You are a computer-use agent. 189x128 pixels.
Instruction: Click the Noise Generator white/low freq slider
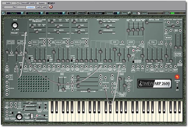click(59, 85)
